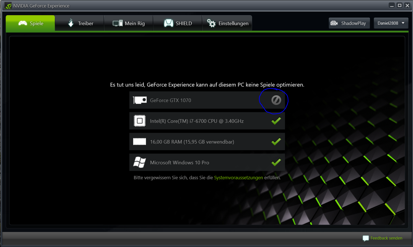Click the GeForce GTX 1070 text
Image resolution: width=413 pixels, height=247 pixels.
coord(170,100)
